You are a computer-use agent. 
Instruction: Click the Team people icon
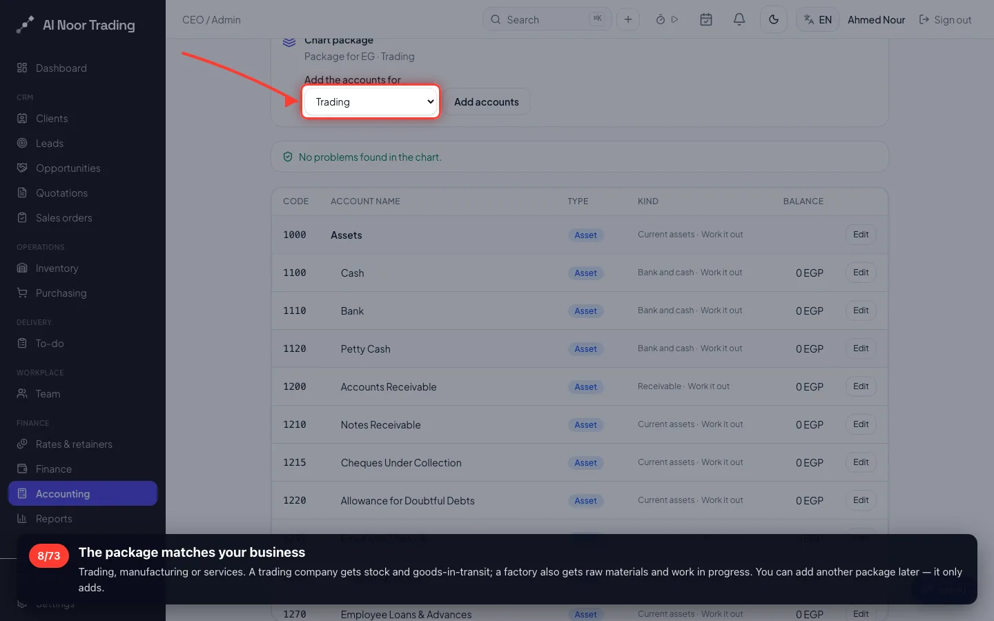(x=22, y=393)
